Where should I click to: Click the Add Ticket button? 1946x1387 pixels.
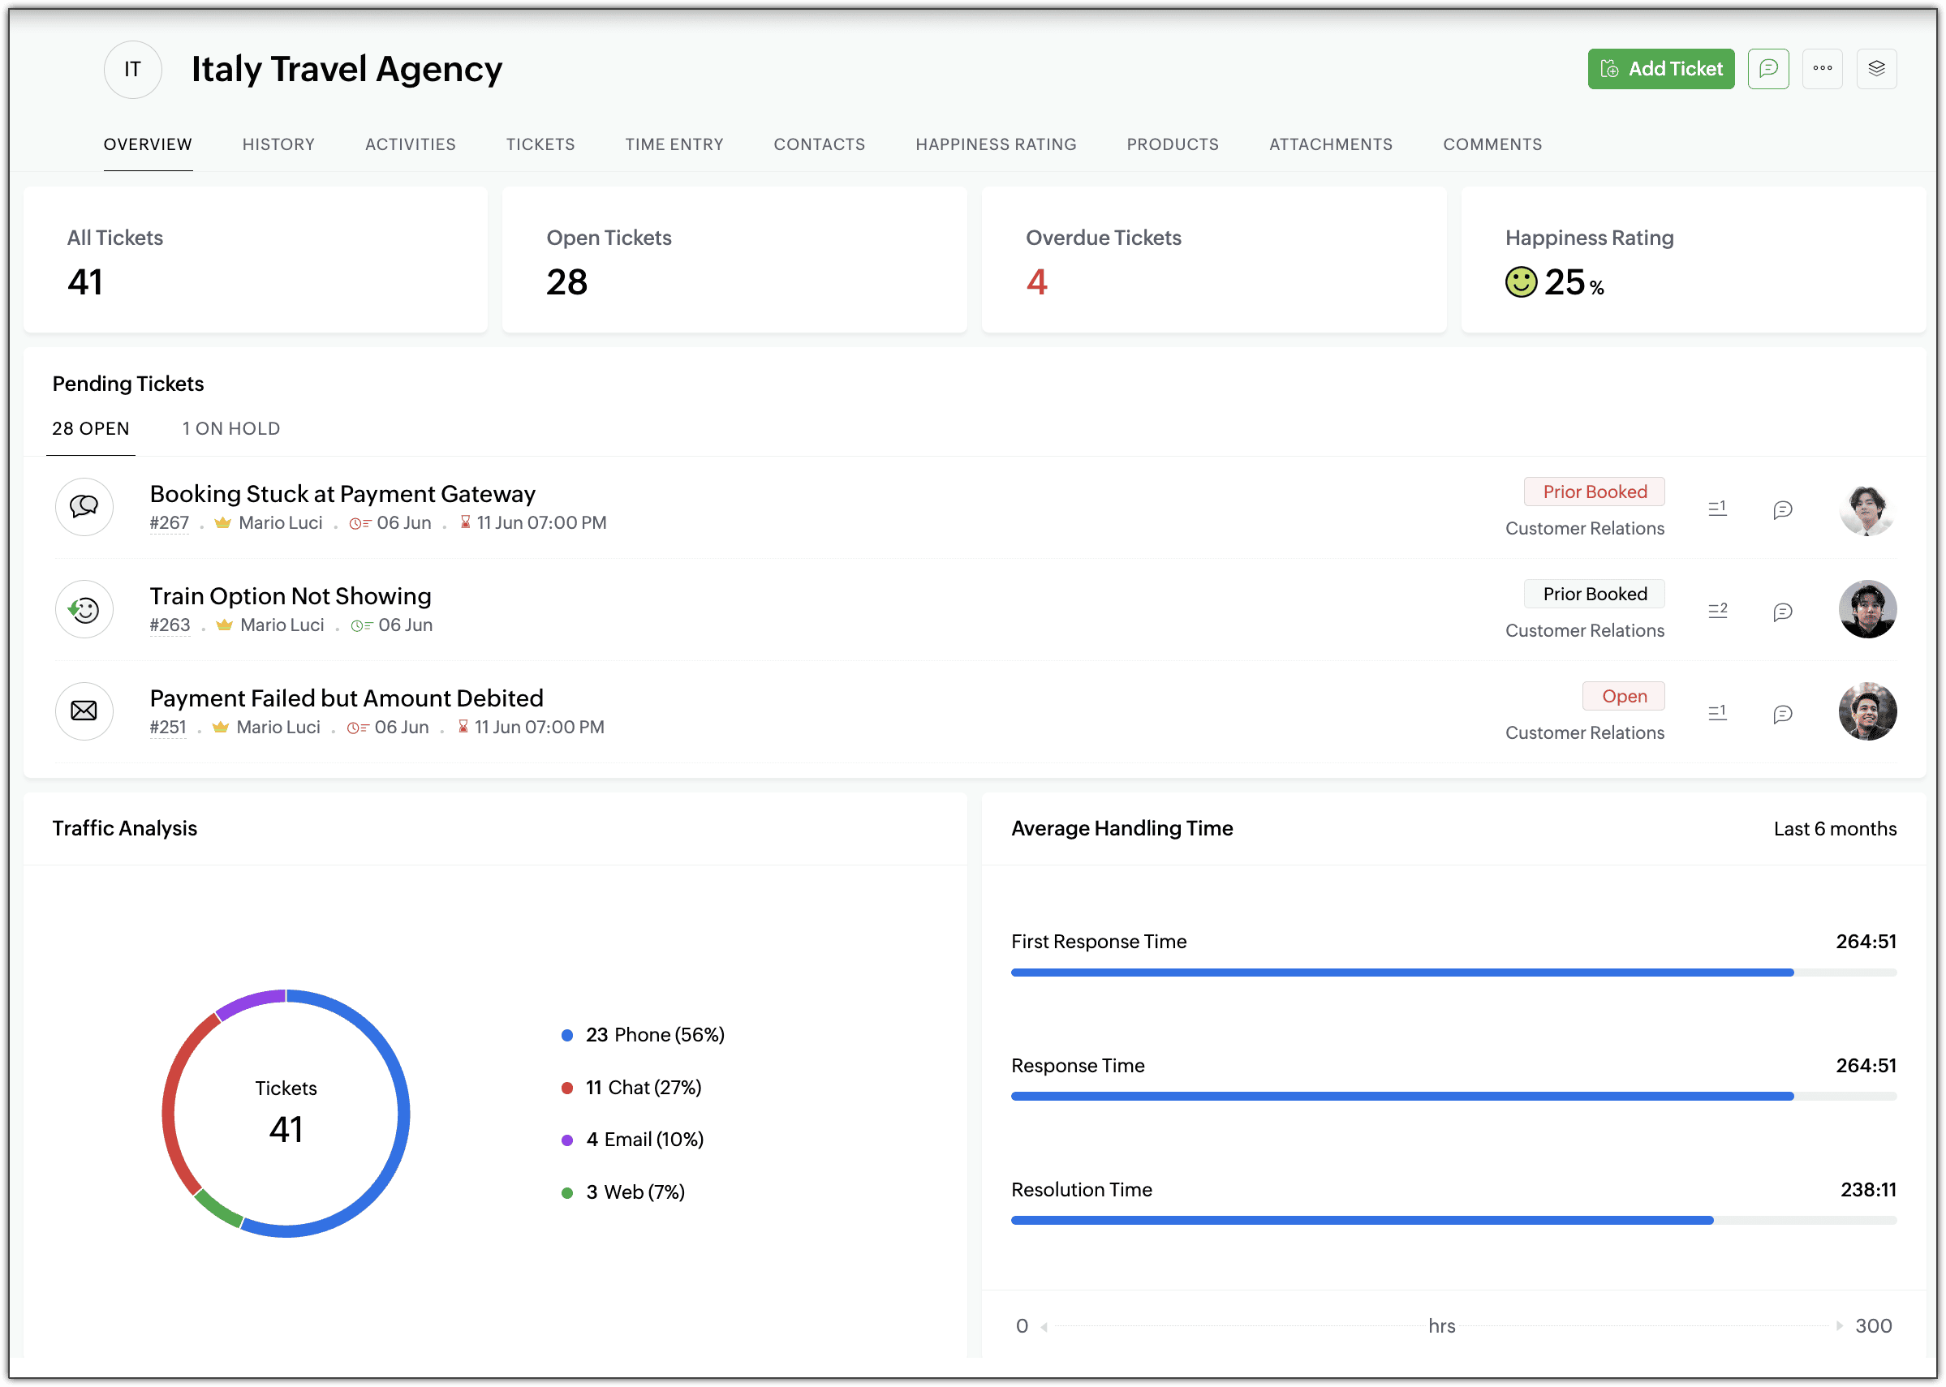pyautogui.click(x=1660, y=68)
